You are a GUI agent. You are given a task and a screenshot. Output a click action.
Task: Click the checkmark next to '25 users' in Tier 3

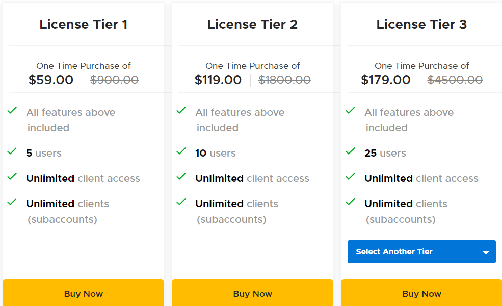coord(350,153)
